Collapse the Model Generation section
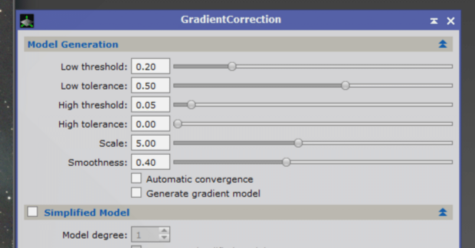475x248 pixels. 442,44
